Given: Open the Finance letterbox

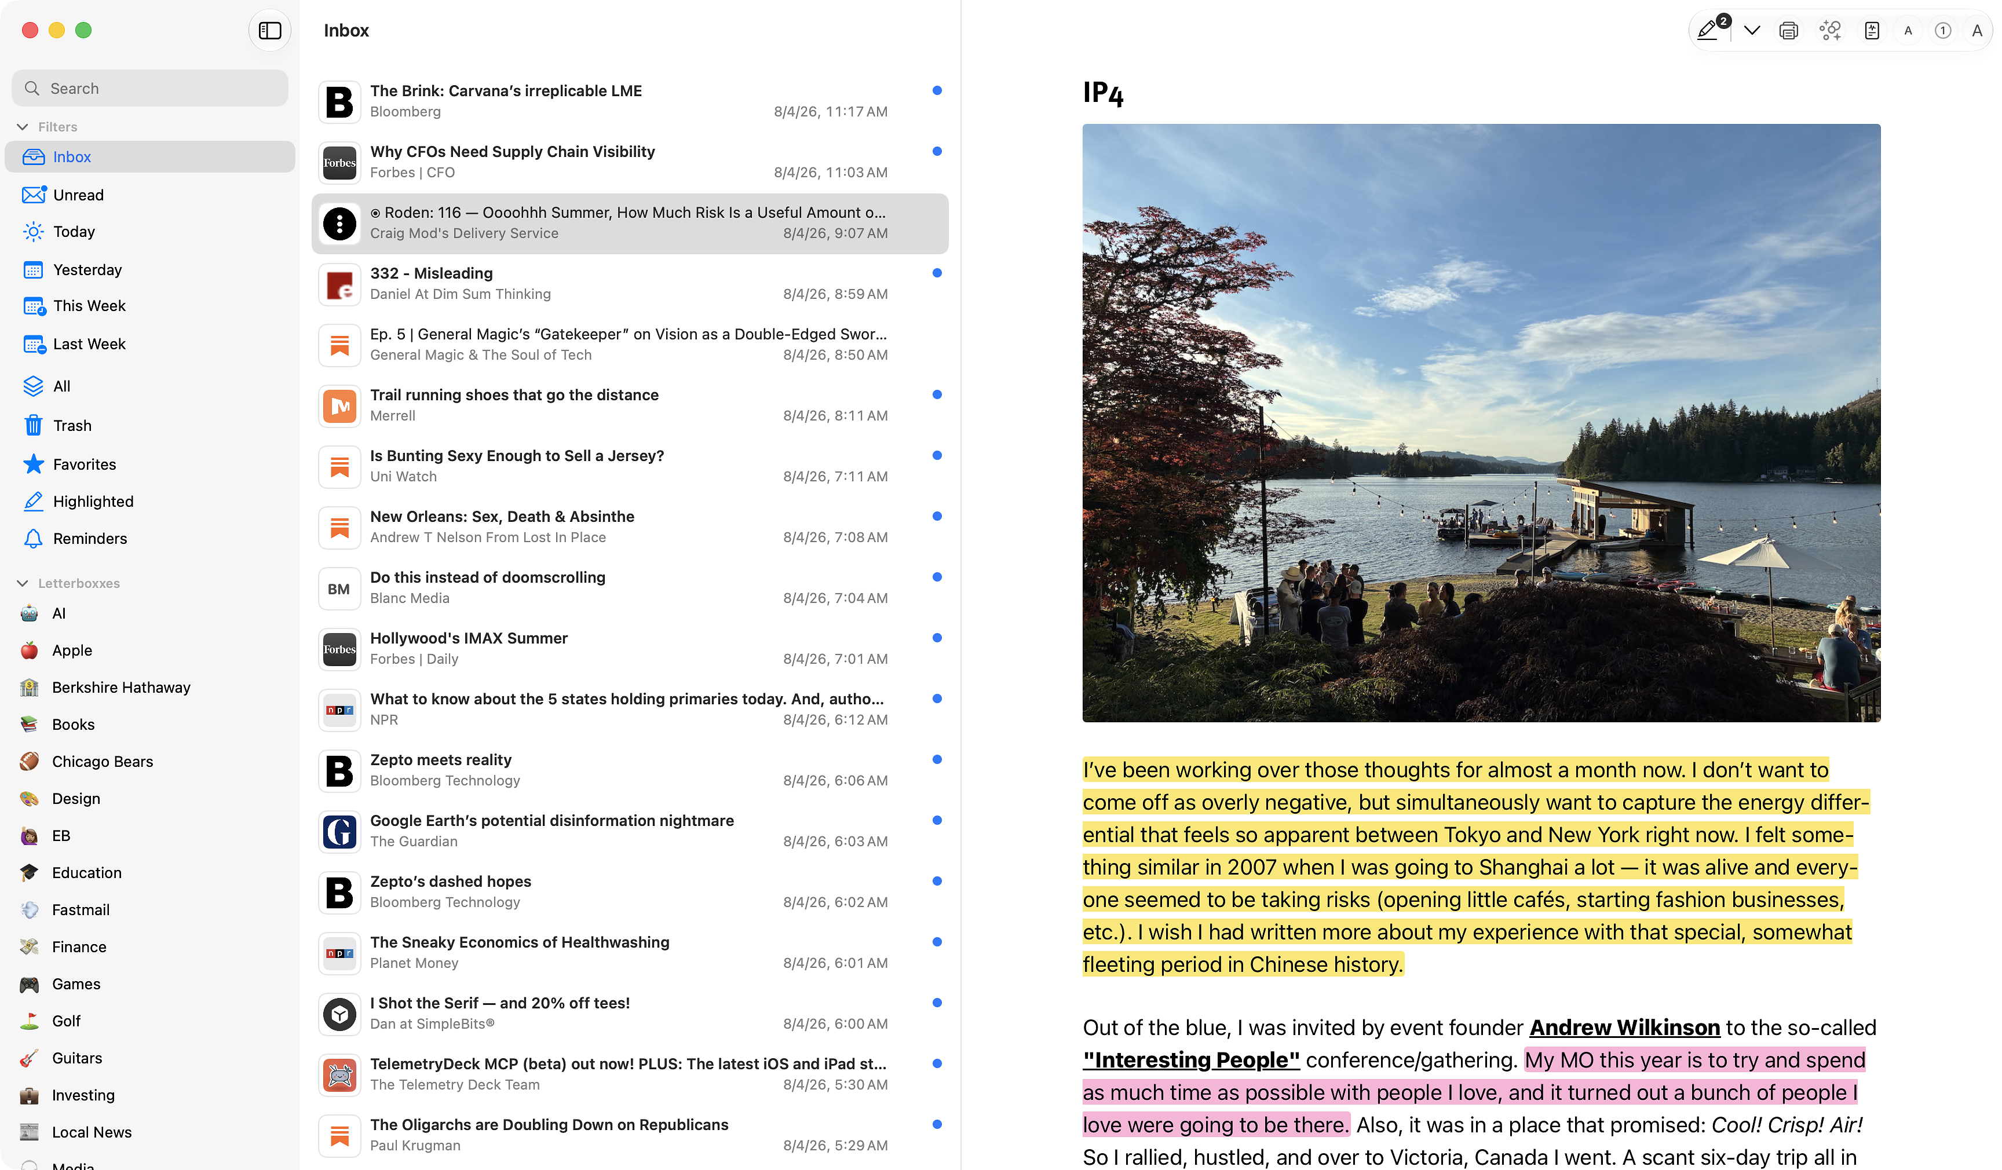Looking at the screenshot, I should [149, 947].
